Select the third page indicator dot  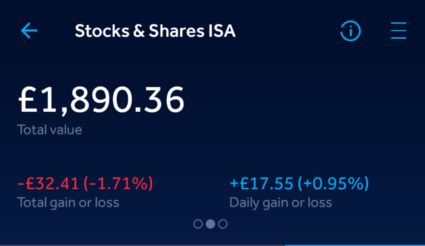(x=223, y=224)
